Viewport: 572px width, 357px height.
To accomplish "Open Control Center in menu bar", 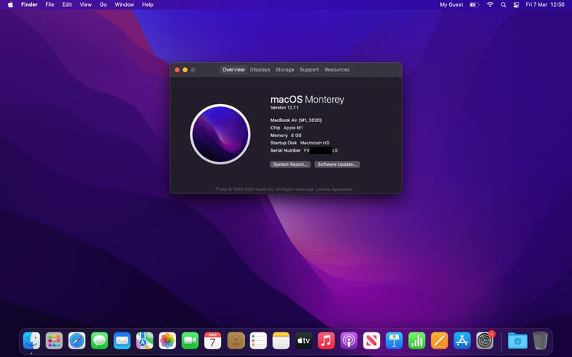I will [x=516, y=4].
